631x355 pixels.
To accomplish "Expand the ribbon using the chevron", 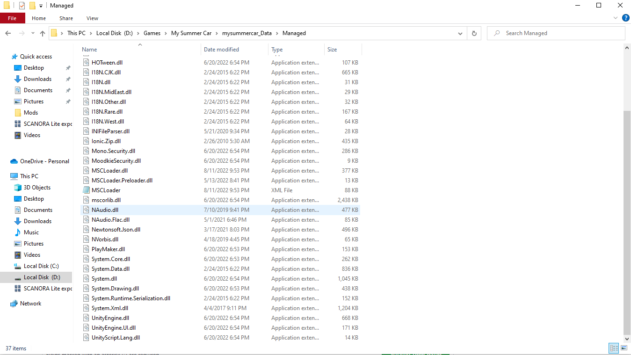I will [x=616, y=18].
